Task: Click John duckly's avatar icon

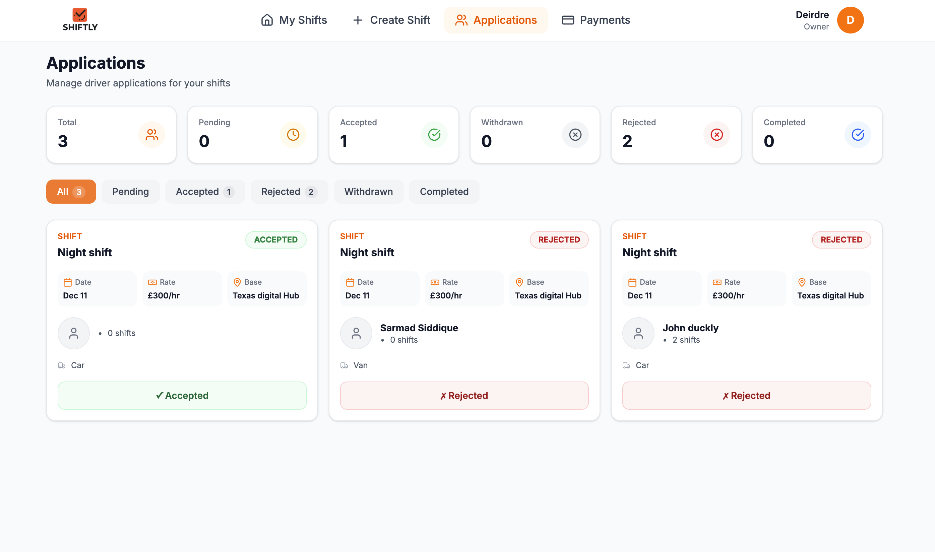Action: (638, 333)
